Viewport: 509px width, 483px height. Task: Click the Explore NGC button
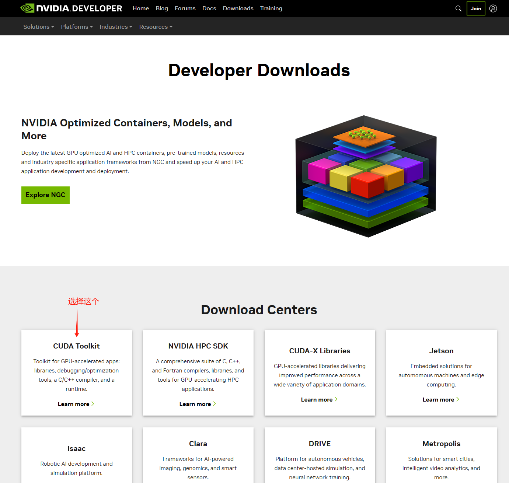pos(45,195)
